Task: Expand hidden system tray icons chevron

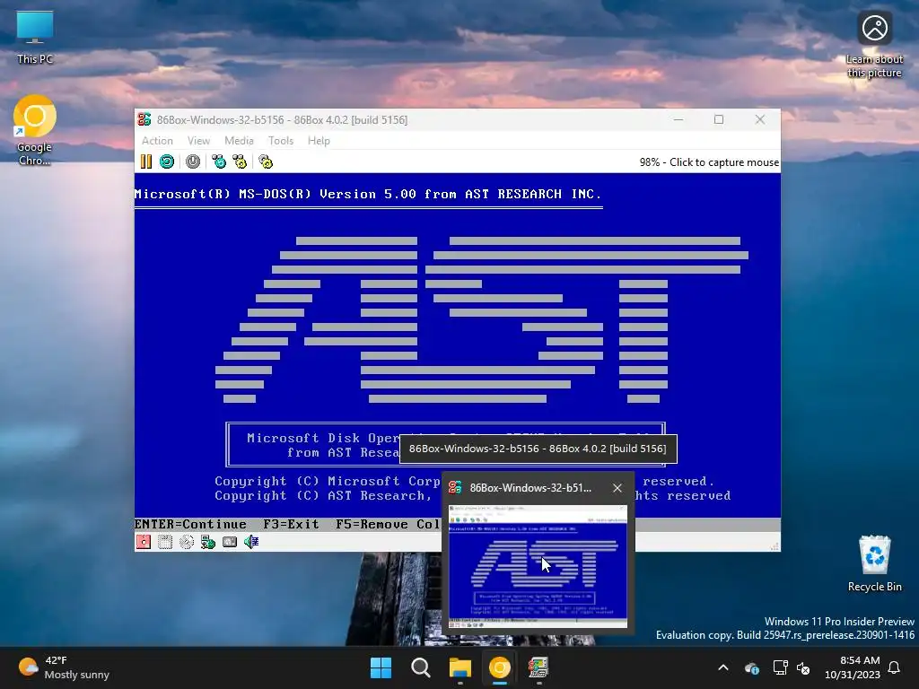Action: coord(723,667)
